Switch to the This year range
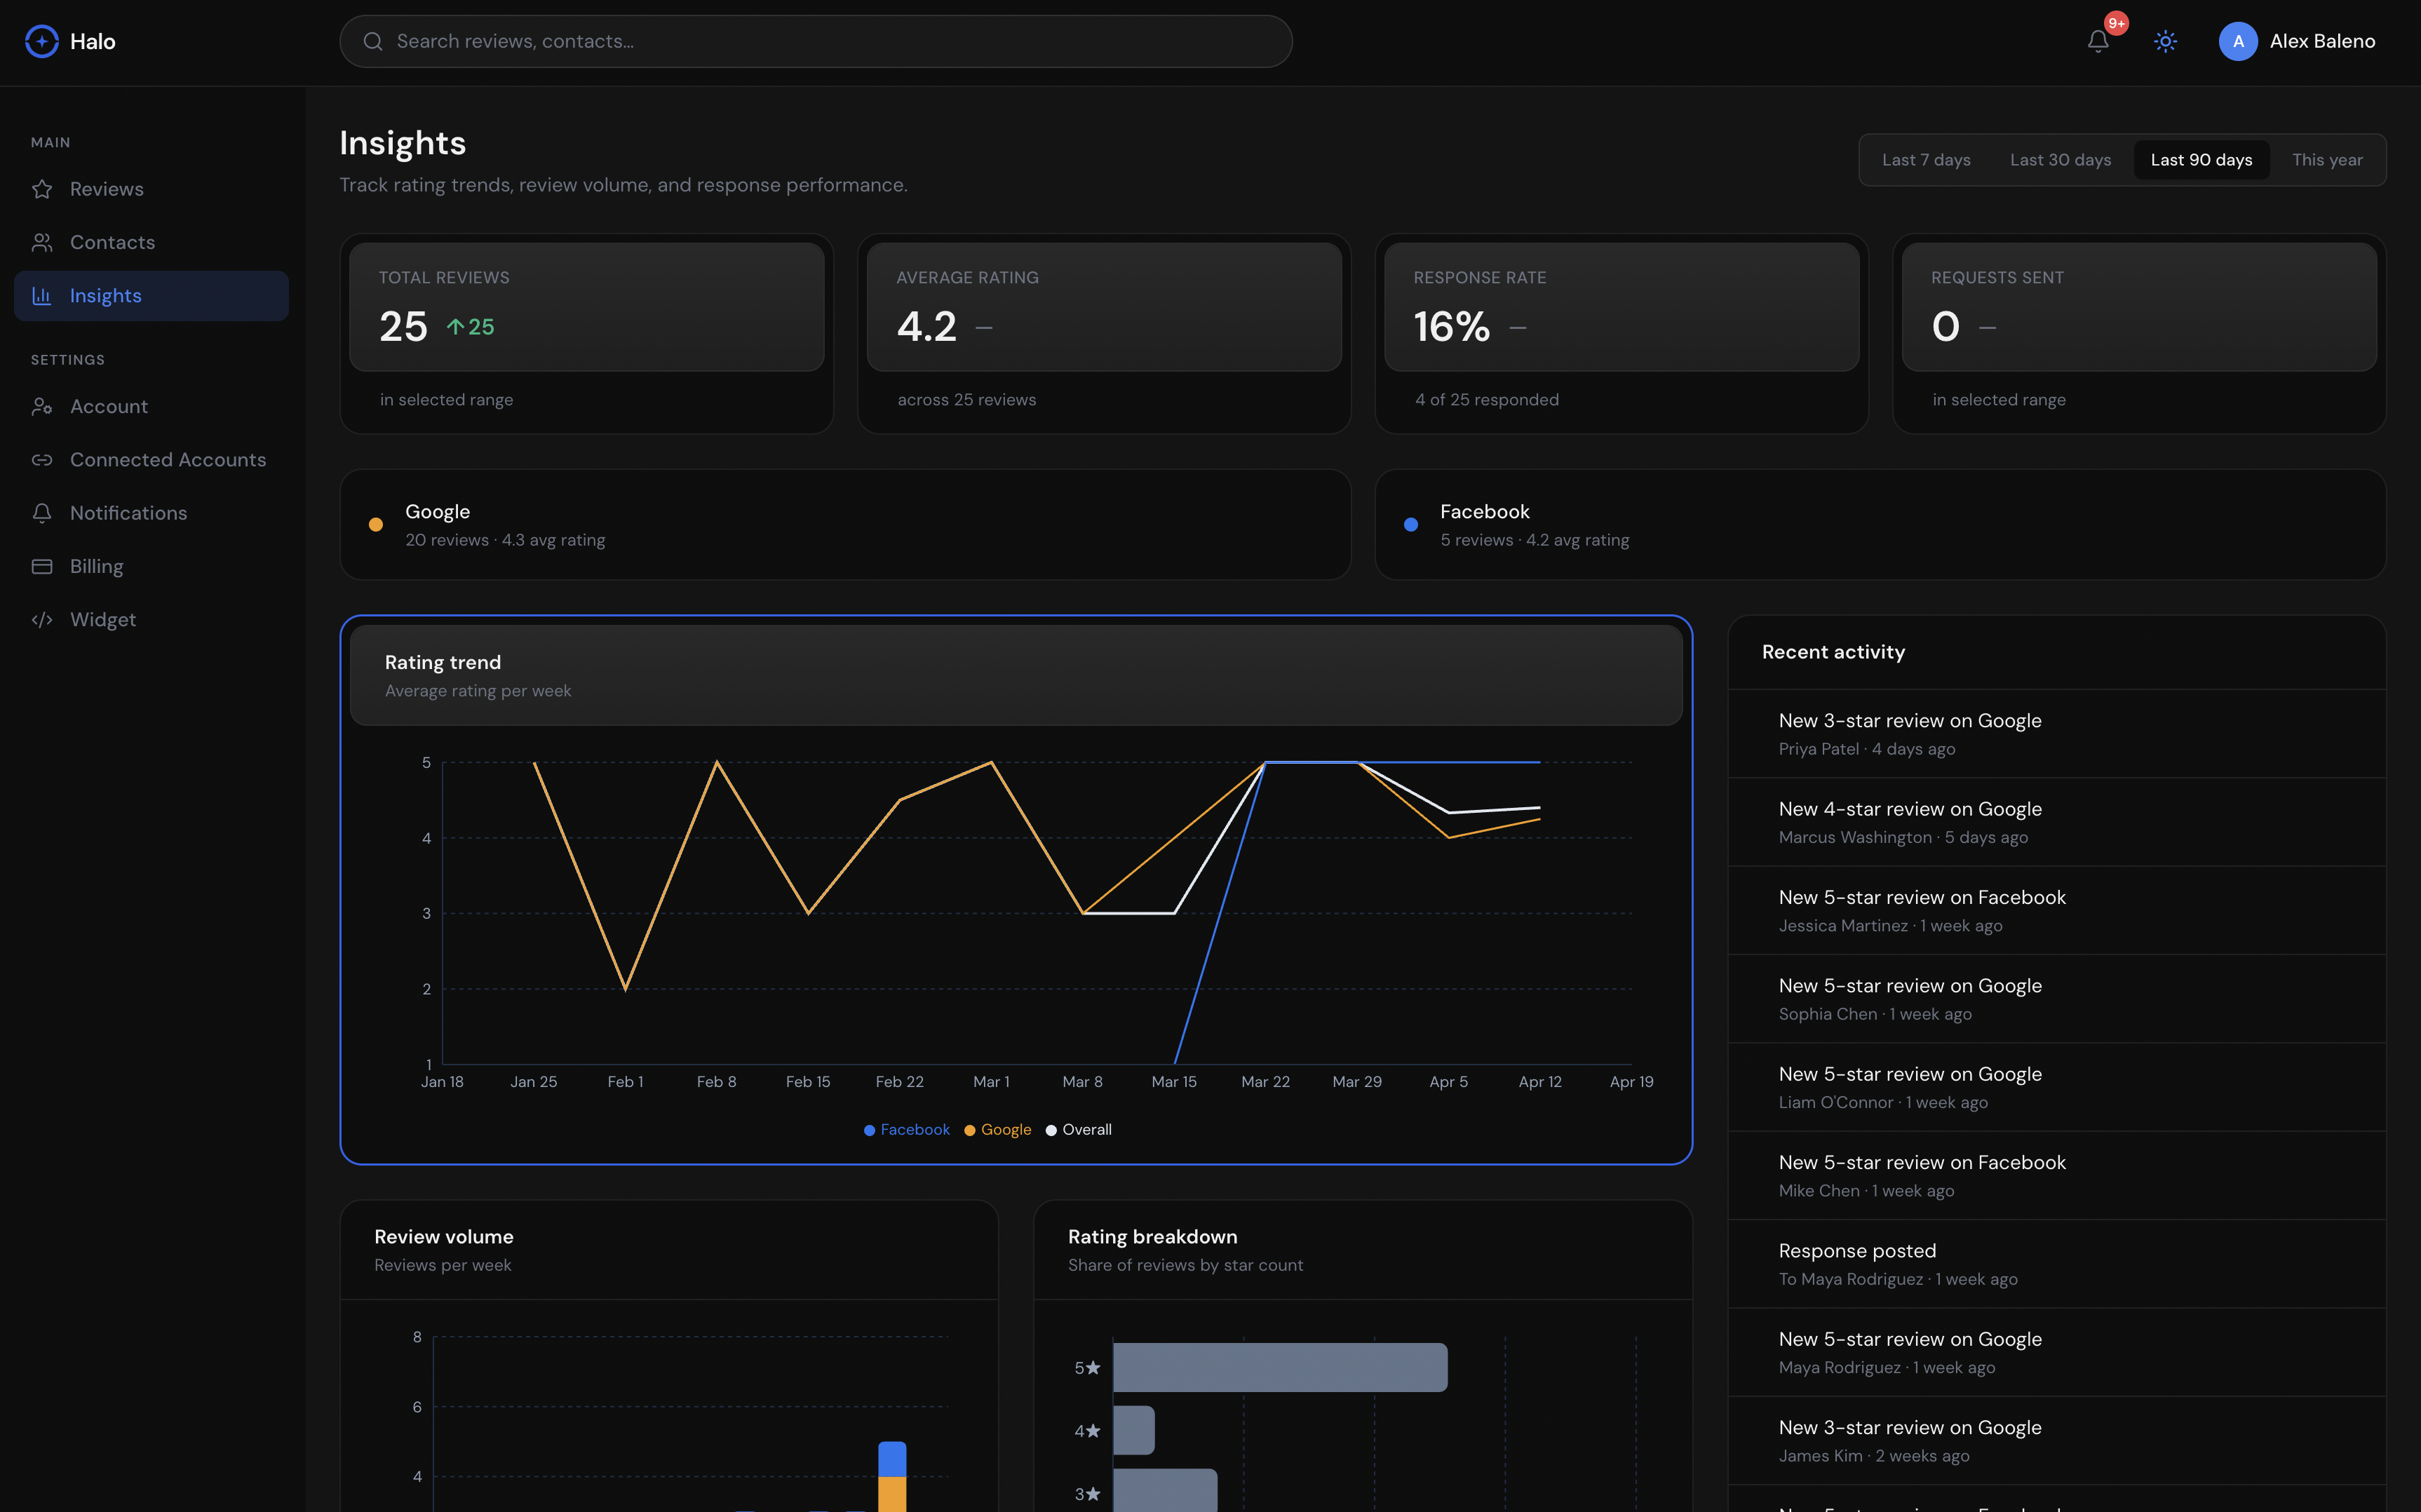Image resolution: width=2421 pixels, height=1512 pixels. click(2327, 159)
